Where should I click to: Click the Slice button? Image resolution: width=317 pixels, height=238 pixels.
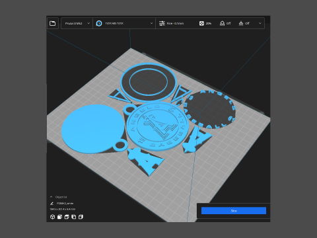pos(234,211)
